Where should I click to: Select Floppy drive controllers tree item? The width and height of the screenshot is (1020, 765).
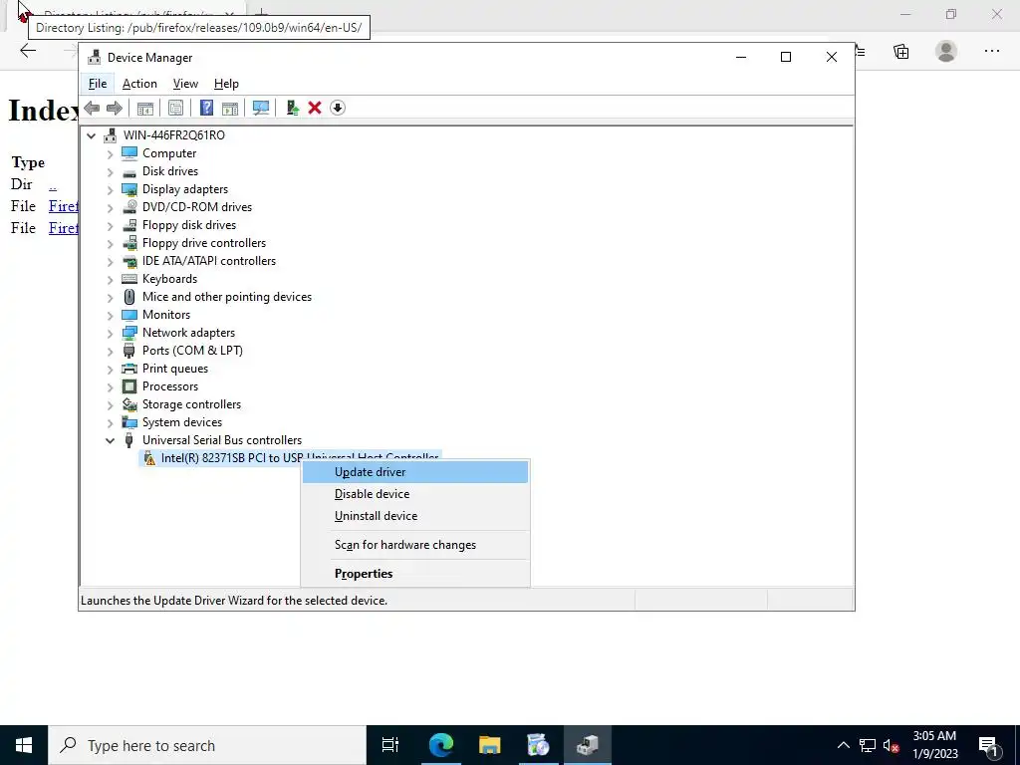pos(204,243)
